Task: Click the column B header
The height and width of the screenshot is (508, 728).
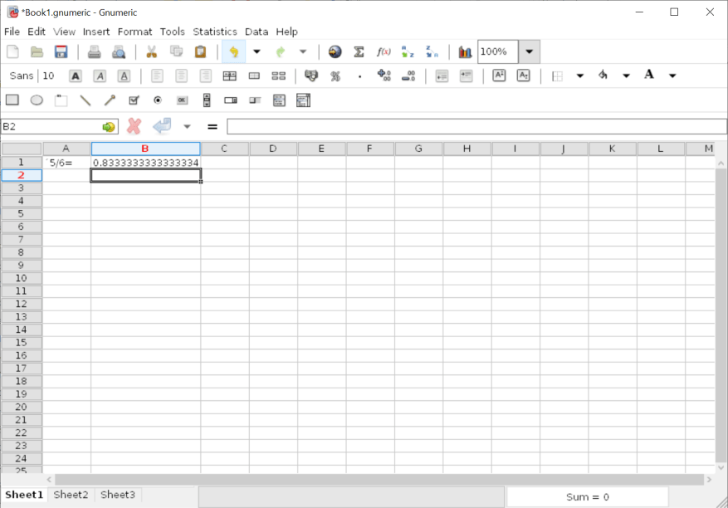Action: 145,149
